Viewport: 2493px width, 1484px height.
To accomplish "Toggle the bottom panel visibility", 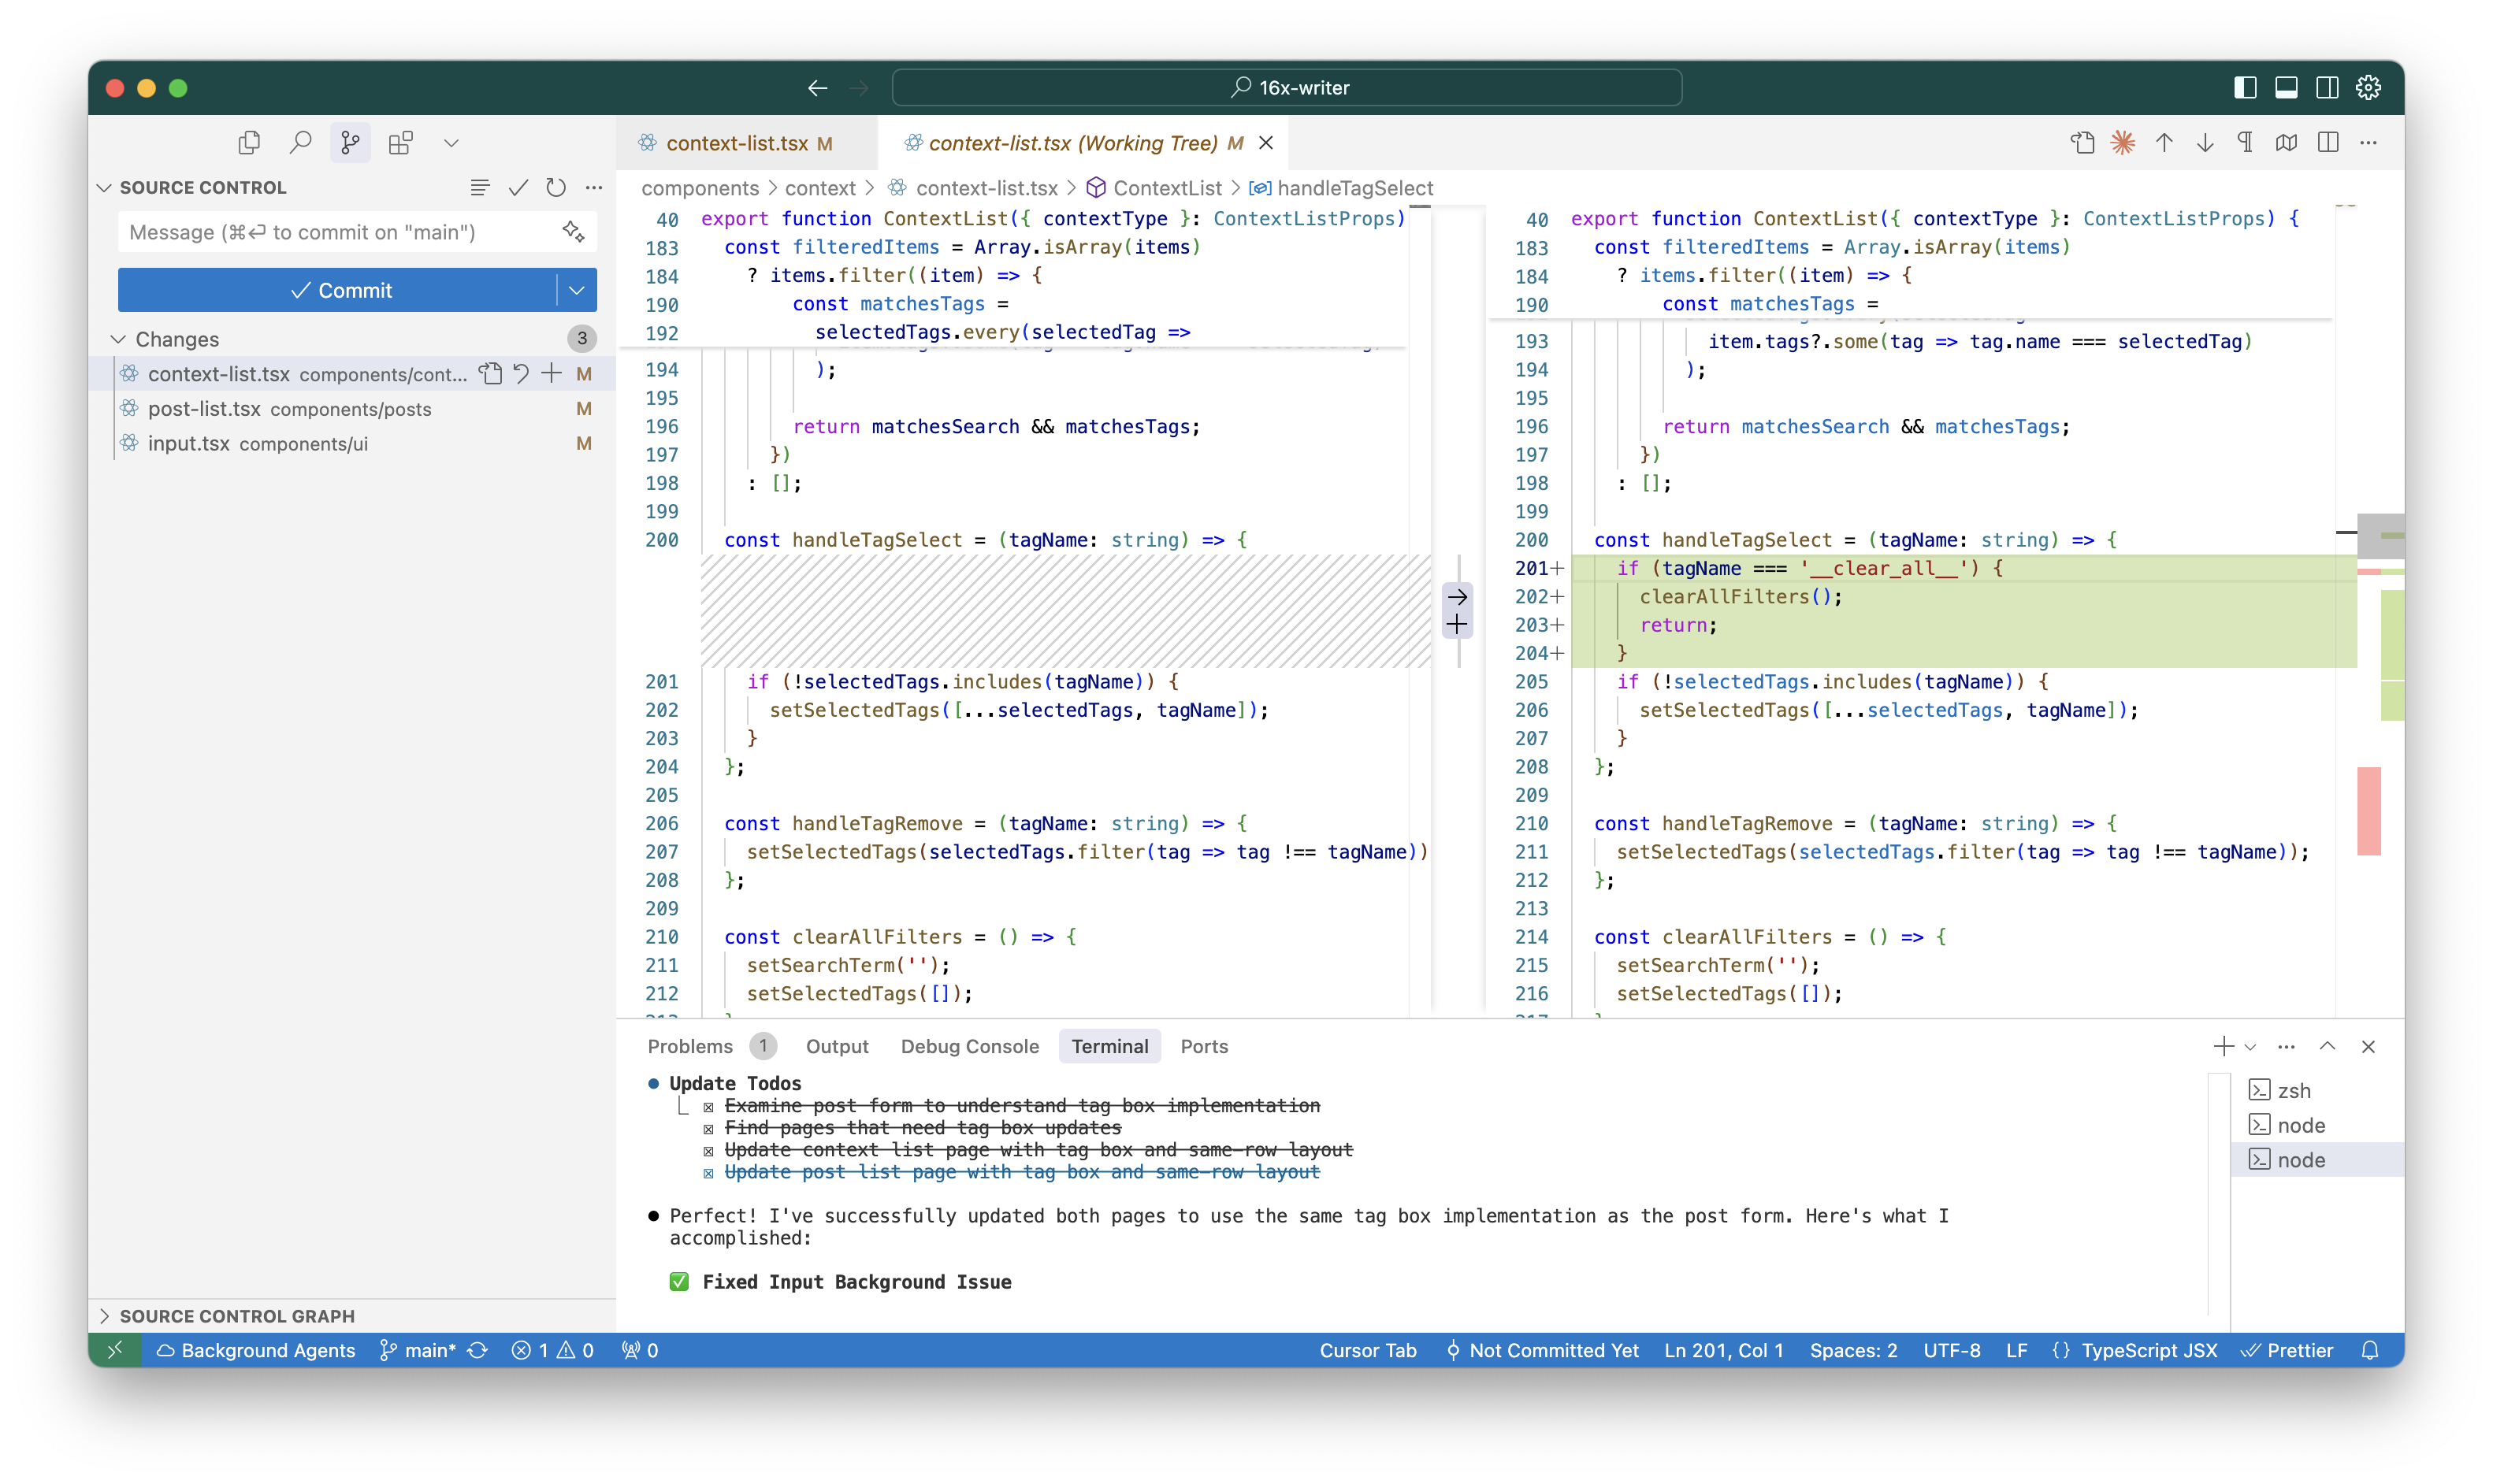I will [x=2286, y=88].
